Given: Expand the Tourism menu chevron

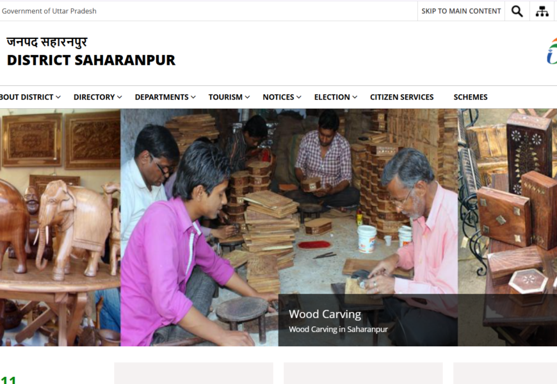Looking at the screenshot, I should [247, 97].
